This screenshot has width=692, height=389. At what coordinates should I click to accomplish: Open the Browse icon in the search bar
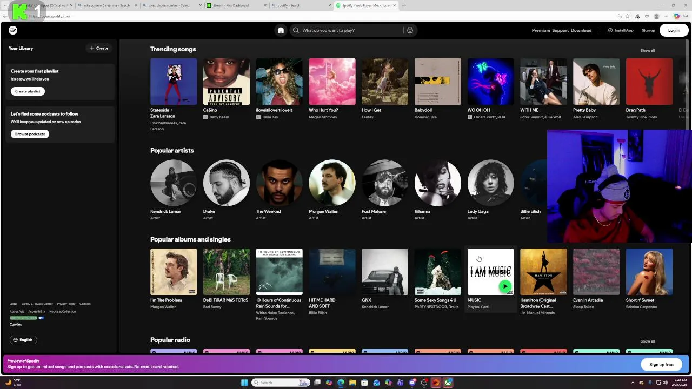coord(410,30)
